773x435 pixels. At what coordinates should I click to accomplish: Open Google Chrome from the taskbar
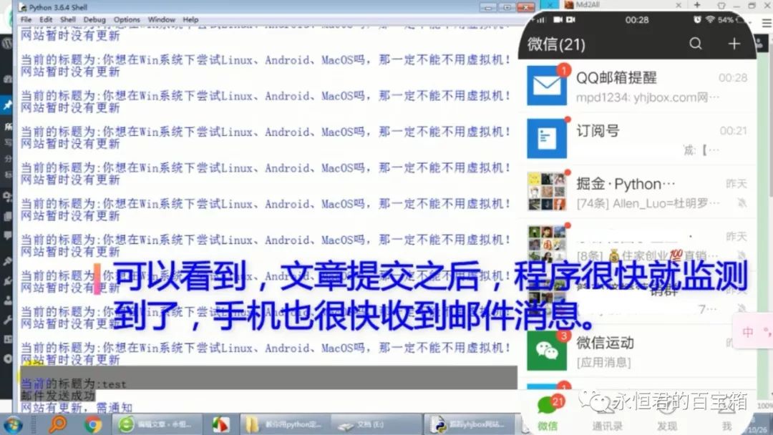pos(92,424)
